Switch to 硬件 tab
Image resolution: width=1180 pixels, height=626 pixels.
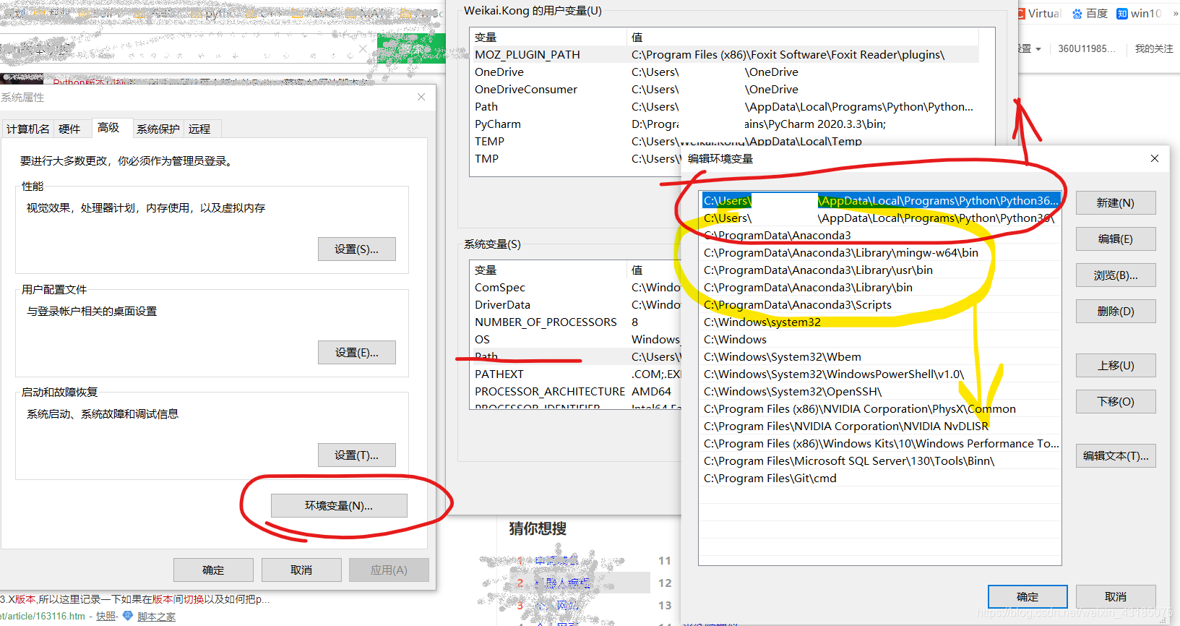point(69,129)
